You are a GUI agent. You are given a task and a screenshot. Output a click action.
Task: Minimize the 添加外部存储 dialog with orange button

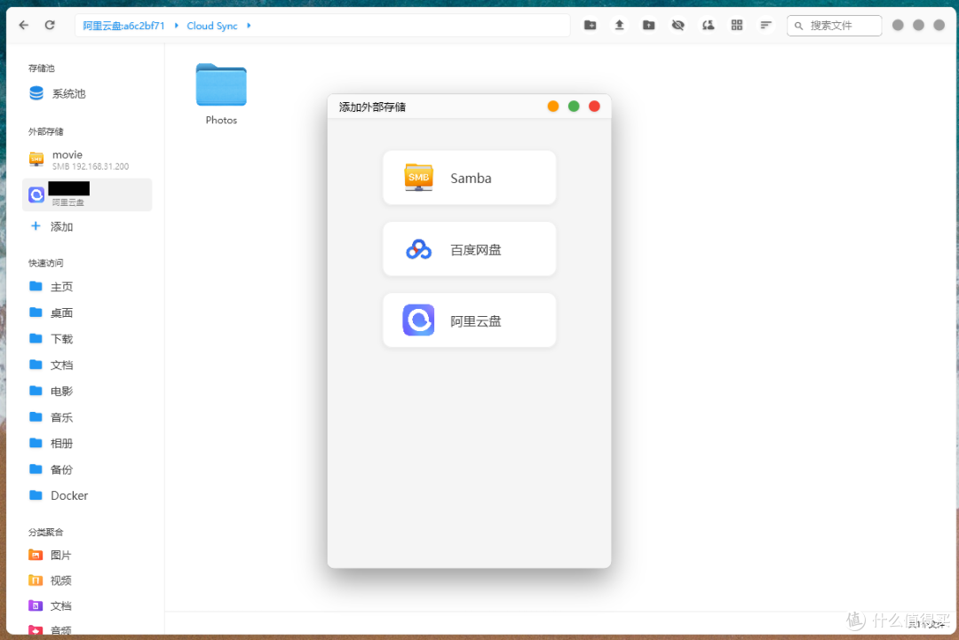click(x=553, y=107)
